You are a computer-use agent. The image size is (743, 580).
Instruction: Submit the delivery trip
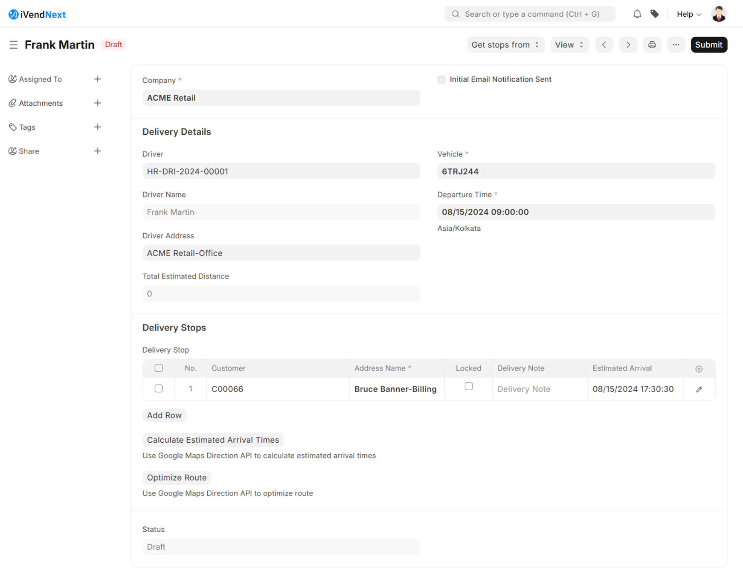[x=709, y=45]
